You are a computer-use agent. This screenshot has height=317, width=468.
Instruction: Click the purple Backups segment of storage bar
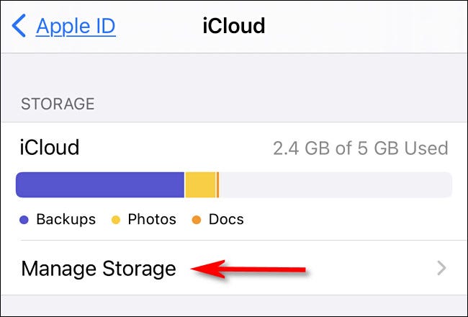[100, 185]
